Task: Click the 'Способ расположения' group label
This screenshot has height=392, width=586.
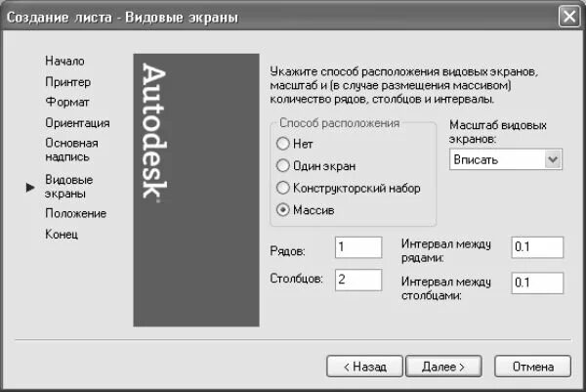Action: pos(339,123)
